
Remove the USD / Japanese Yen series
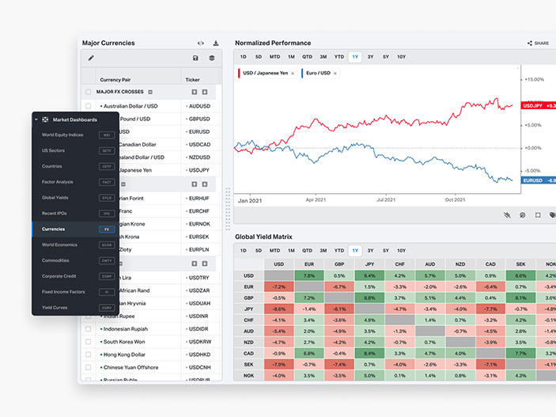tap(293, 74)
